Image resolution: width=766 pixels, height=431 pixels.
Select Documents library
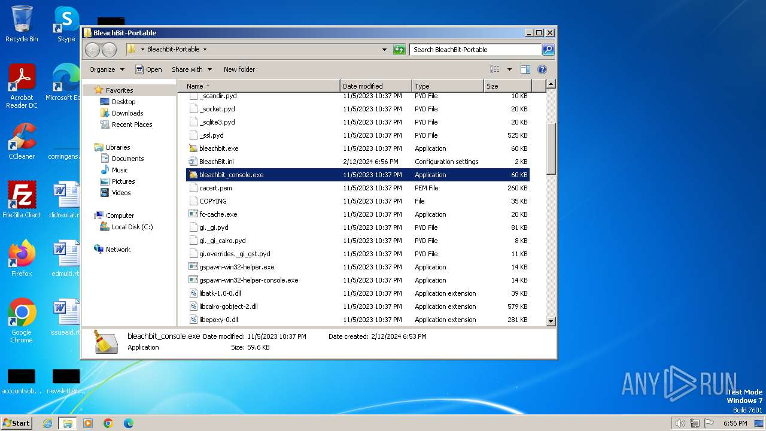(127, 159)
